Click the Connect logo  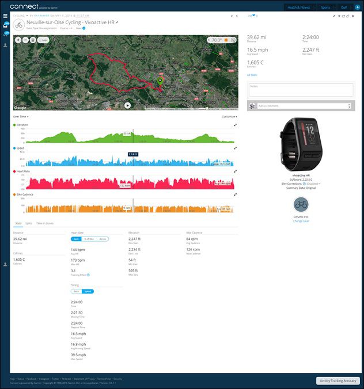click(x=24, y=6)
